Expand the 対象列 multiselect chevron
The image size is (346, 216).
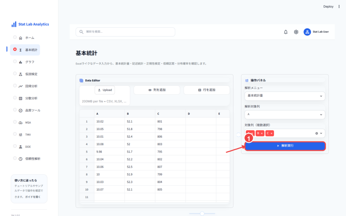(321, 133)
